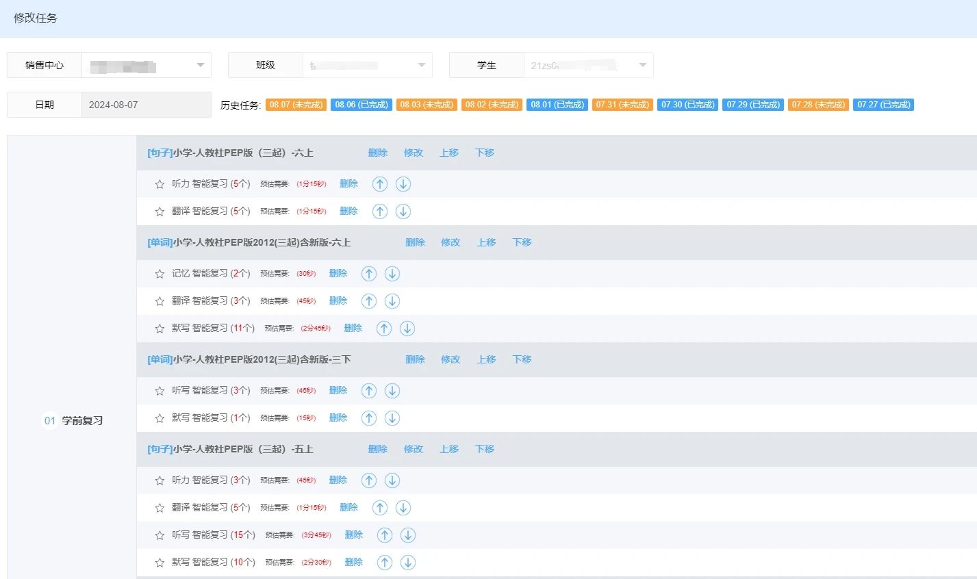Move up 翻译 智能复习 (3个) row
This screenshot has width=977, height=579.
coord(369,301)
